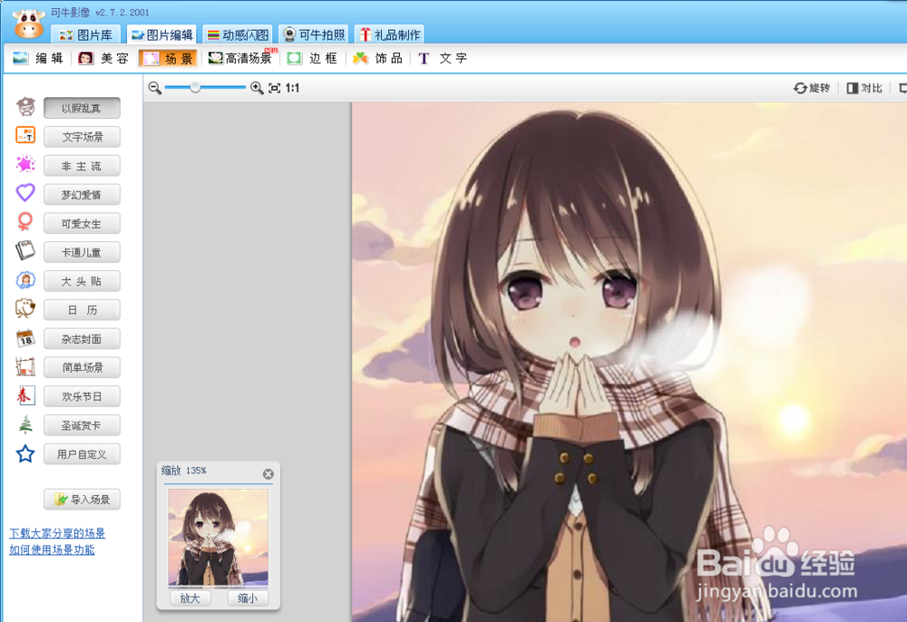907x622 pixels.
Task: Close the 缩放 zoom preview panel
Action: pyautogui.click(x=268, y=474)
